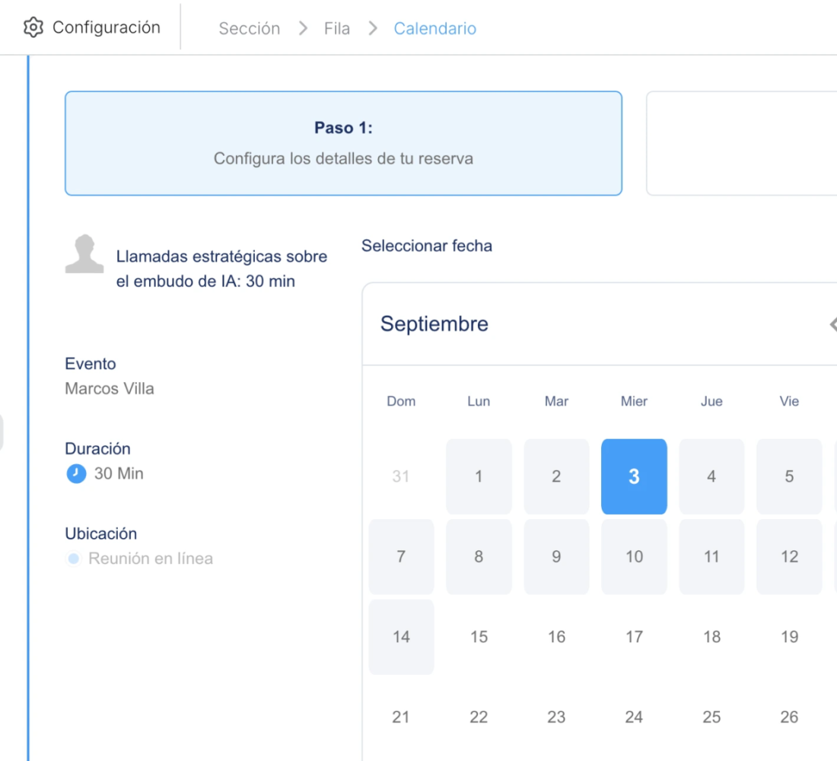This screenshot has height=761, width=837.
Task: Select the Reunión en línea radio option
Action: 74,559
